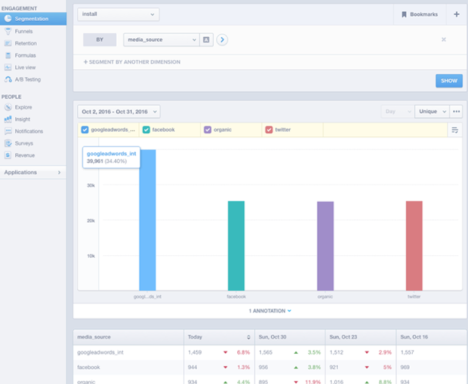
Task: Click Segment By Another Dimension
Action: tap(132, 62)
